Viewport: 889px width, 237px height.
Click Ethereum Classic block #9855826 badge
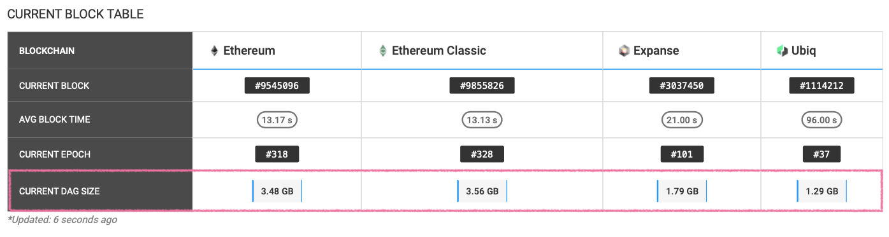click(x=482, y=86)
